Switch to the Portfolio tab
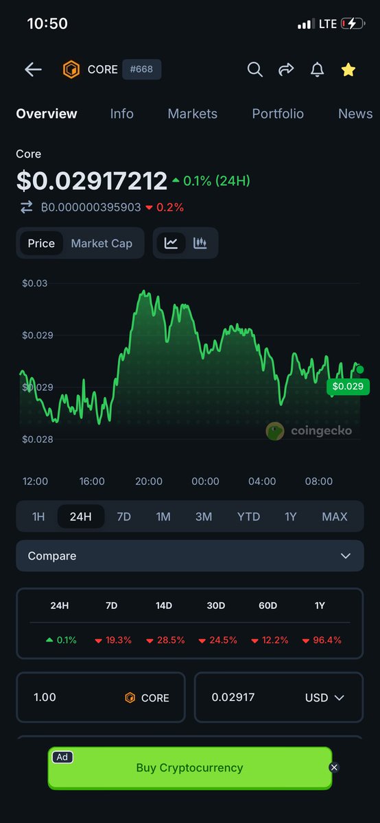This screenshot has height=823, width=380. click(x=278, y=114)
